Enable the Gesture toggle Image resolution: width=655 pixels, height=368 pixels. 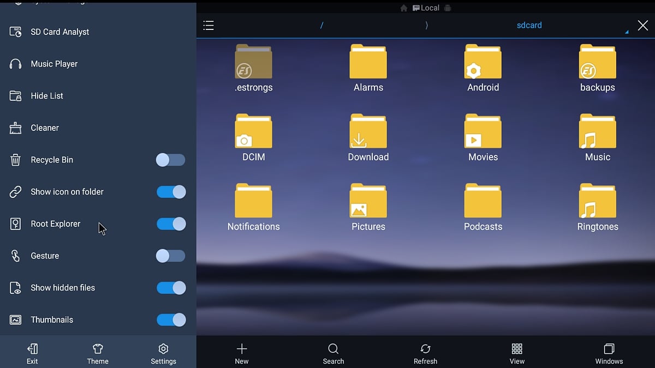(x=170, y=256)
